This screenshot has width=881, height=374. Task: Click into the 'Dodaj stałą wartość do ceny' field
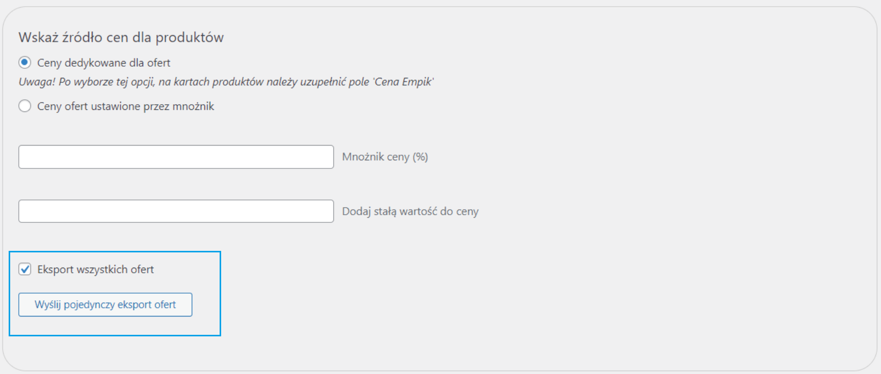tap(176, 211)
